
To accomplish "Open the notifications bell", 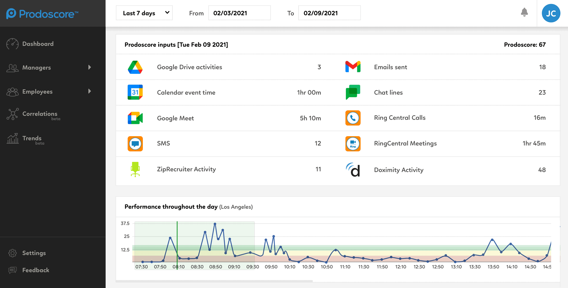I will coord(524,12).
